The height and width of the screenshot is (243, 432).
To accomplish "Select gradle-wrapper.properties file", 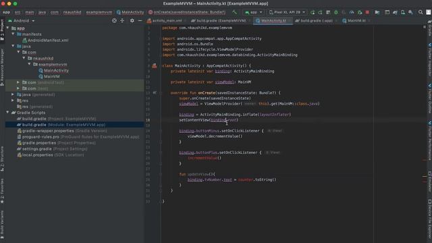I will tap(65, 131).
